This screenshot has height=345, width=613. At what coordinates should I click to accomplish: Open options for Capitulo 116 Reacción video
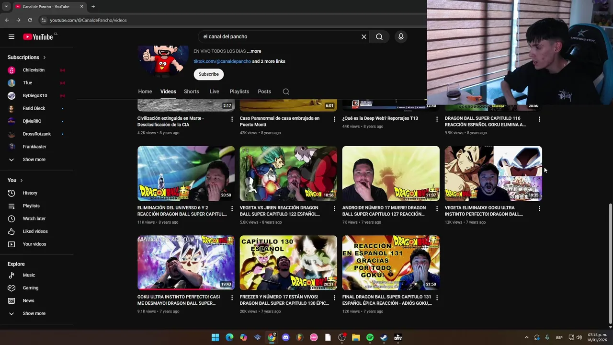(539, 119)
